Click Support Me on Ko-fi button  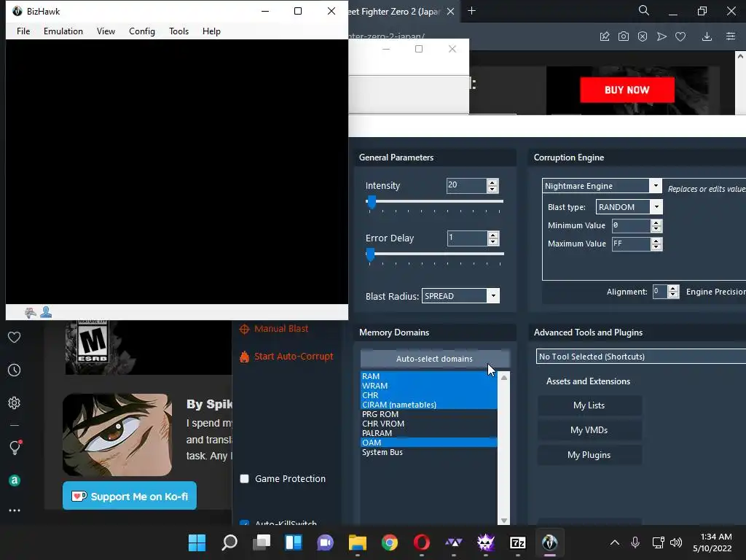(130, 496)
